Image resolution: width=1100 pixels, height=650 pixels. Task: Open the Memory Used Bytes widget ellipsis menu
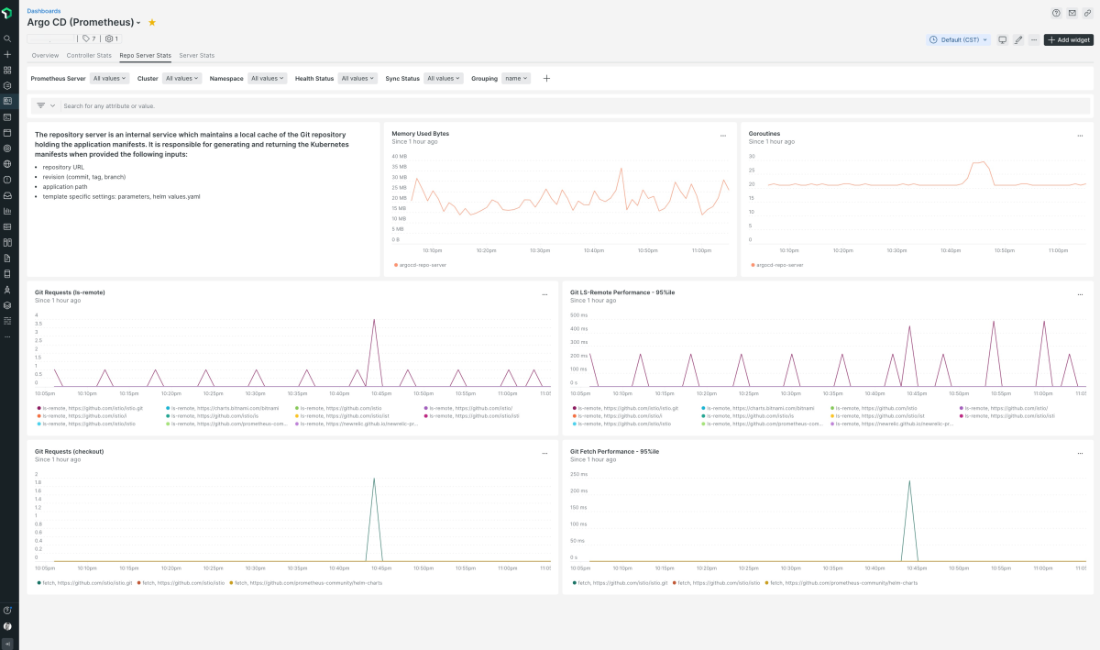coord(722,136)
